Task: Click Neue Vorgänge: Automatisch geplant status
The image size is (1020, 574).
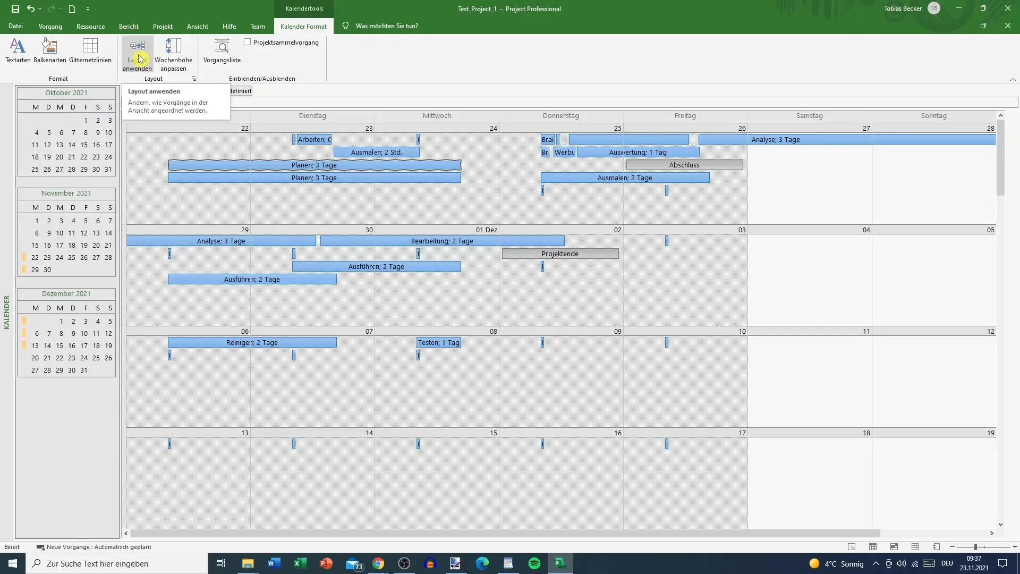Action: pyautogui.click(x=94, y=547)
